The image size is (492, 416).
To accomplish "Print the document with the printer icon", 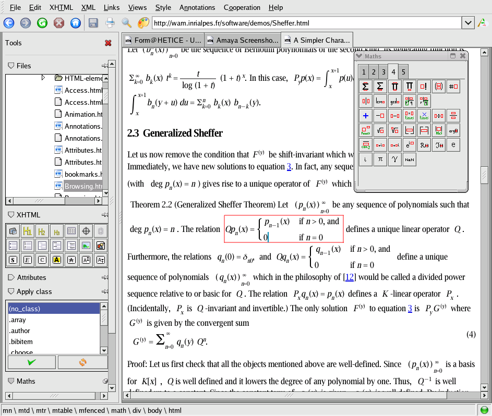I will point(110,23).
